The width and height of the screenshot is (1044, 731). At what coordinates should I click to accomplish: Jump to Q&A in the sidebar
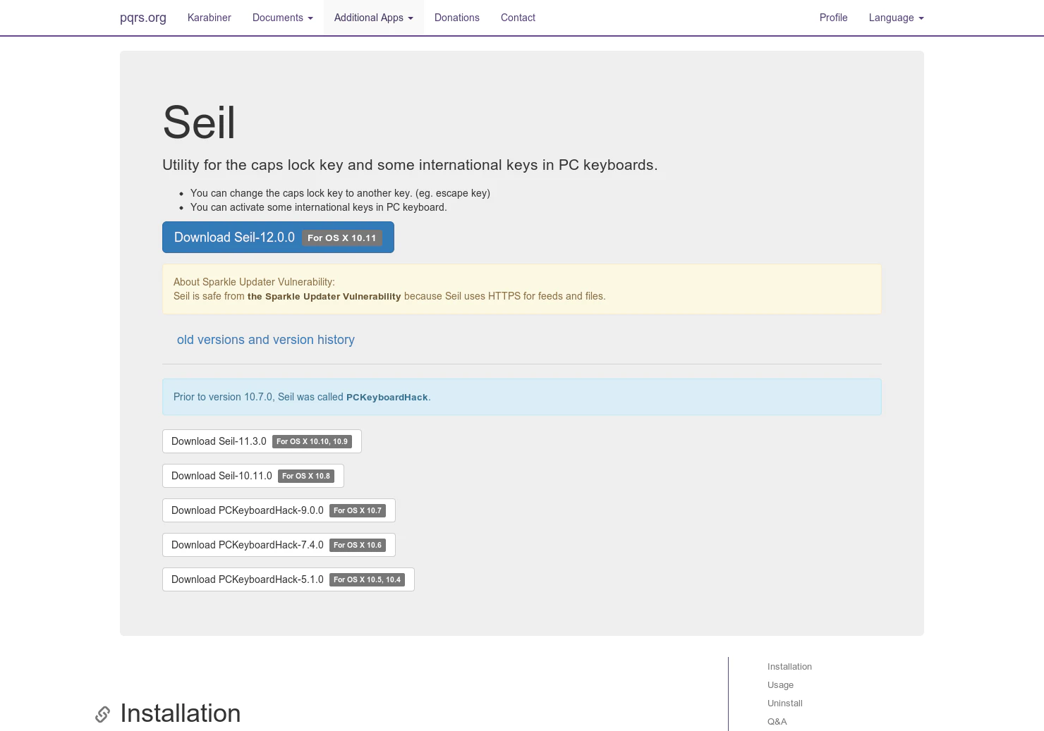[x=777, y=722]
